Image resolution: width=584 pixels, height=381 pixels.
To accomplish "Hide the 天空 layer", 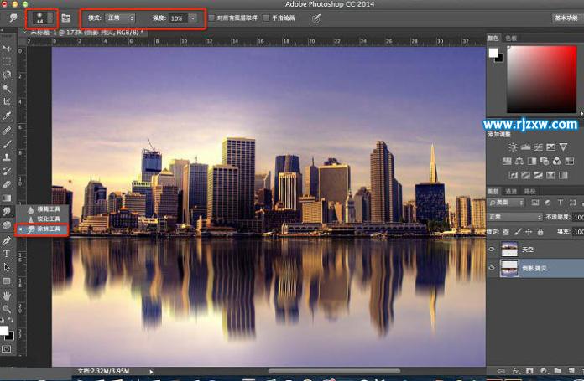I will click(492, 248).
